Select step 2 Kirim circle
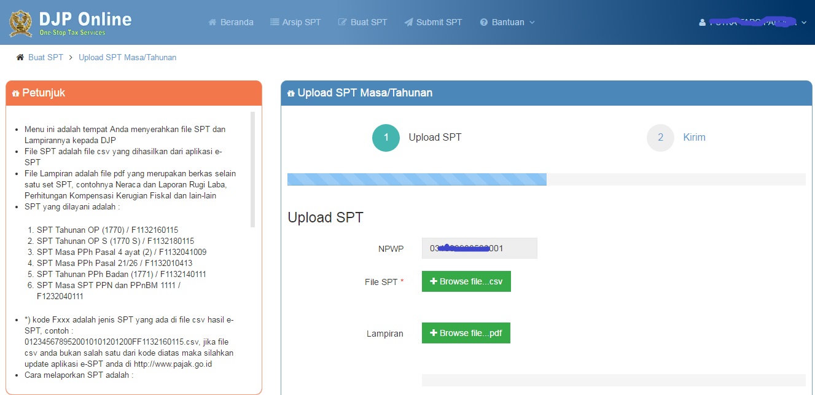Screen dimensions: 815x395 point(660,138)
